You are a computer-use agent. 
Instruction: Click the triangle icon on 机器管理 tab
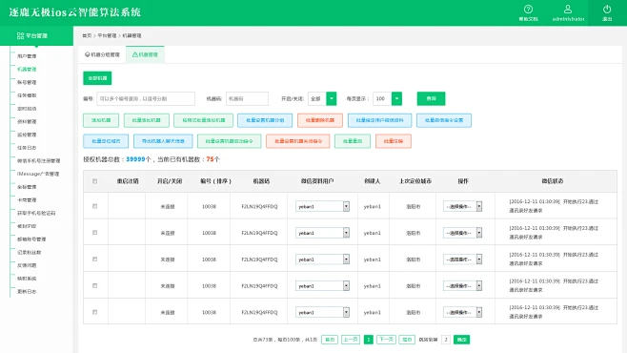[134, 54]
